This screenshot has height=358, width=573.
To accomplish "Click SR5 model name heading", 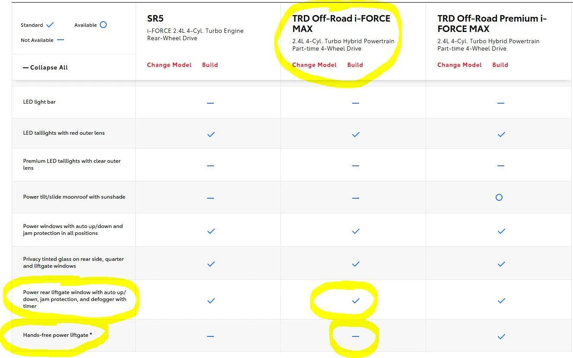I will pyautogui.click(x=155, y=19).
